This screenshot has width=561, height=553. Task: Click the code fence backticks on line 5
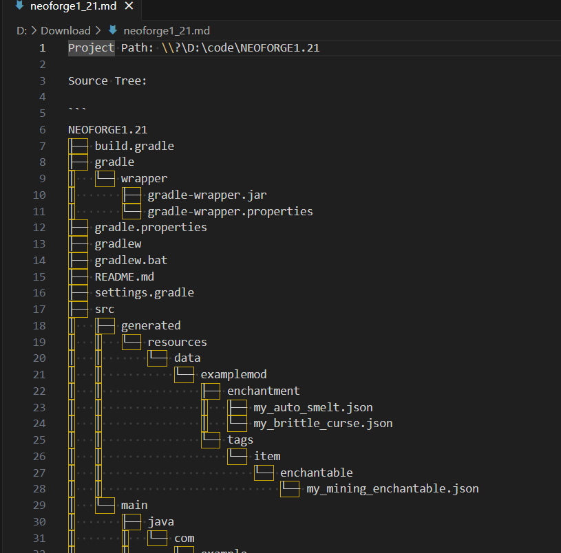tap(77, 110)
